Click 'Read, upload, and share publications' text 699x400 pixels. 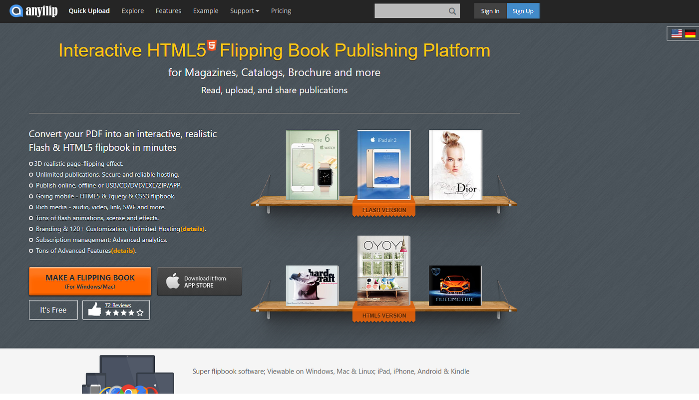(274, 90)
